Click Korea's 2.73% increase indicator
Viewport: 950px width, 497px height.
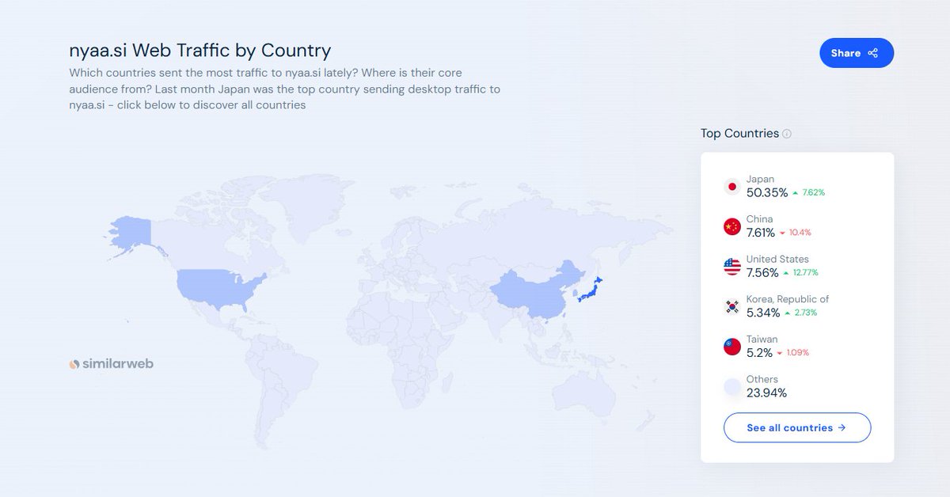[x=800, y=313]
